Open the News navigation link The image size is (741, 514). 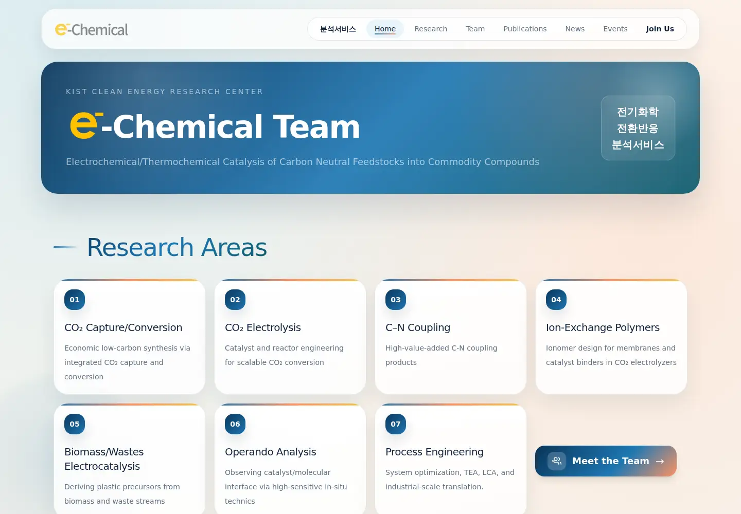click(x=575, y=29)
